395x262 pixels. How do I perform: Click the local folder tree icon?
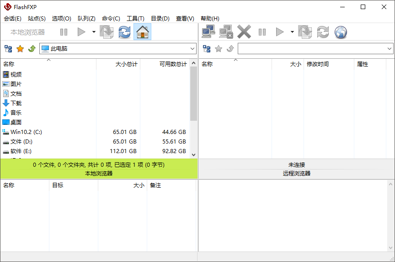(8, 49)
